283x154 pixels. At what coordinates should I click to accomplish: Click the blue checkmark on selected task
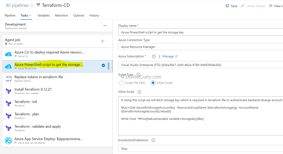tap(103, 65)
